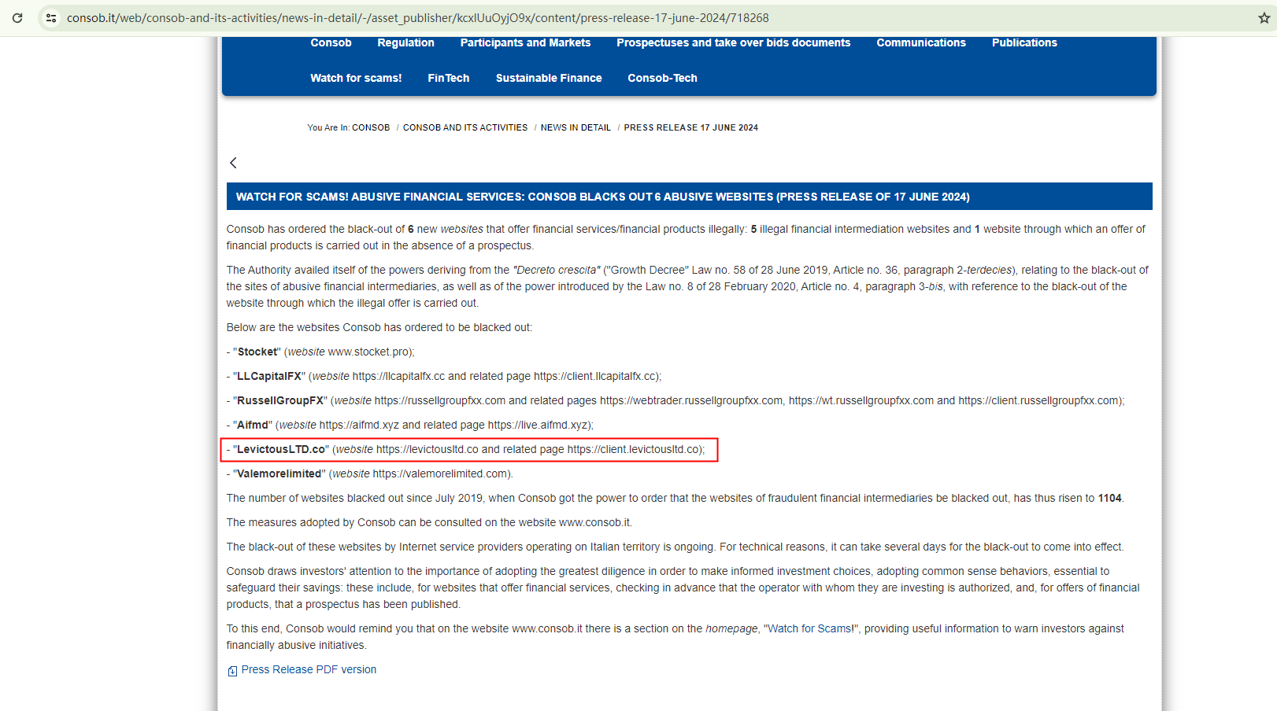Screen dimensions: 1277x711
Task: Open Participants and Markets menu
Action: (x=525, y=42)
